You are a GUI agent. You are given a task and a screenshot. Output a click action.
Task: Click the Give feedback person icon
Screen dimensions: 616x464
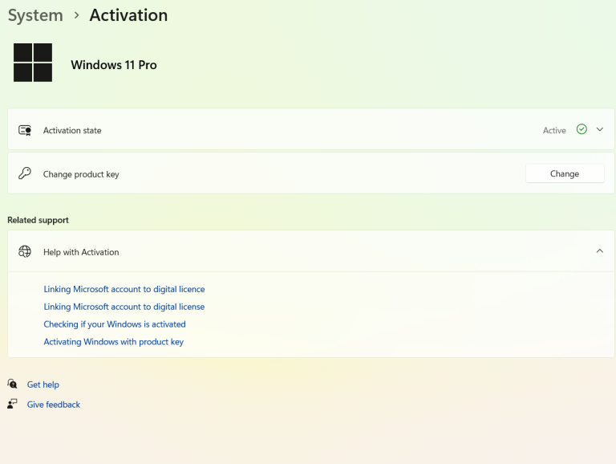[12, 404]
